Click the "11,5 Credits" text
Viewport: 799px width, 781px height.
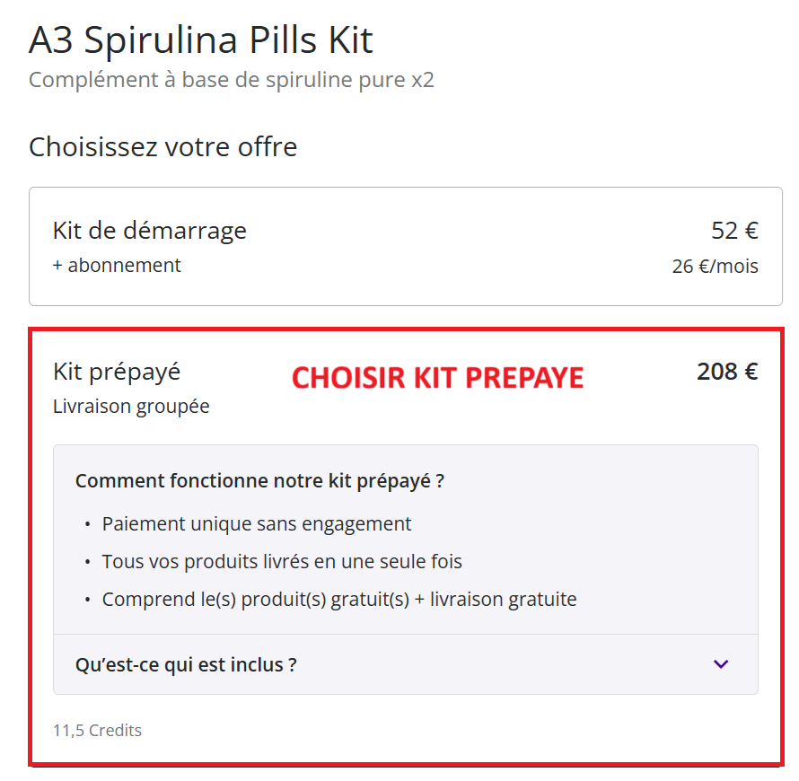click(x=97, y=730)
